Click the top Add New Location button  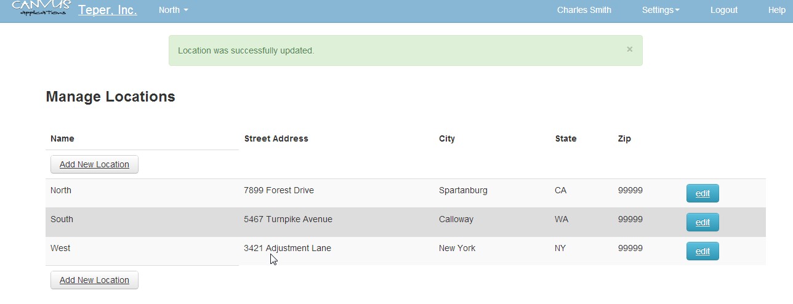(94, 164)
